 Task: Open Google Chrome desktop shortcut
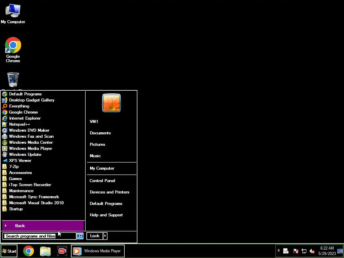pos(13,50)
